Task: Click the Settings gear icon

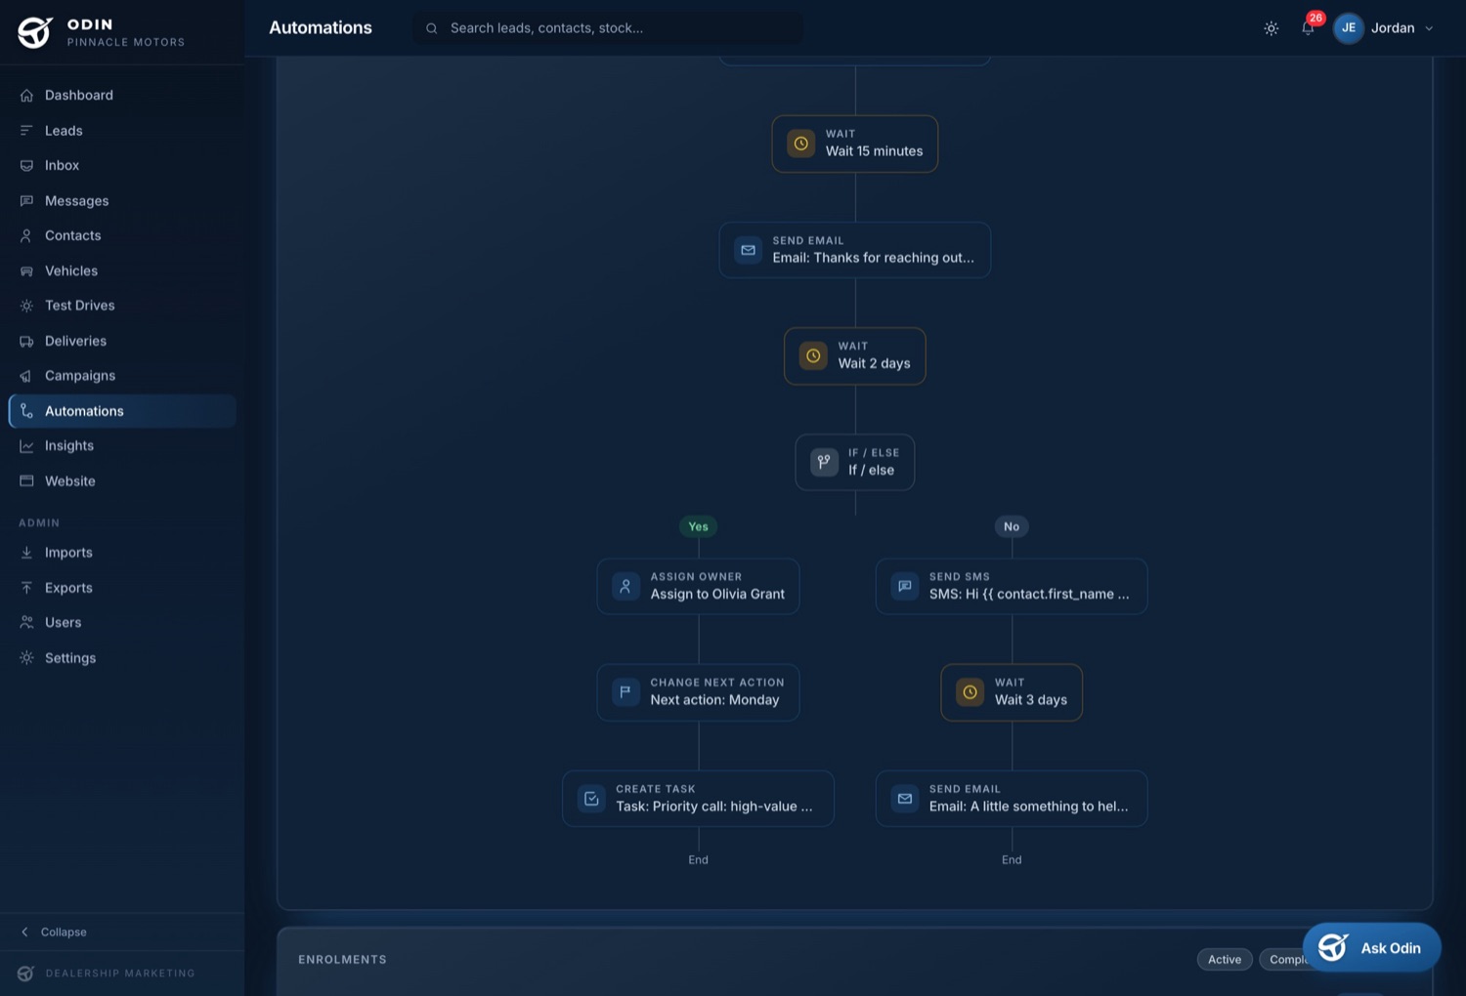Action: pos(26,658)
